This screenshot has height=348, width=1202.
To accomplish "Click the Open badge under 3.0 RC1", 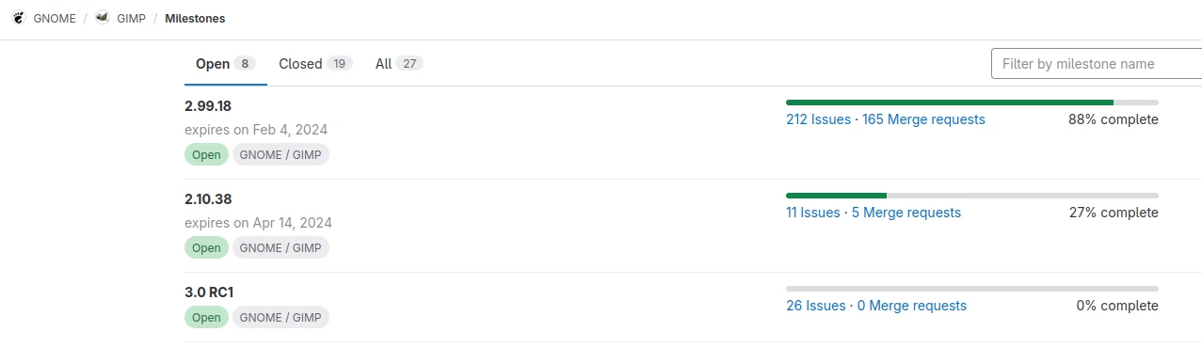I will click(206, 318).
